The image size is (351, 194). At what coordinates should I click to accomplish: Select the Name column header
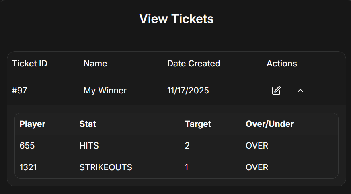pos(95,64)
